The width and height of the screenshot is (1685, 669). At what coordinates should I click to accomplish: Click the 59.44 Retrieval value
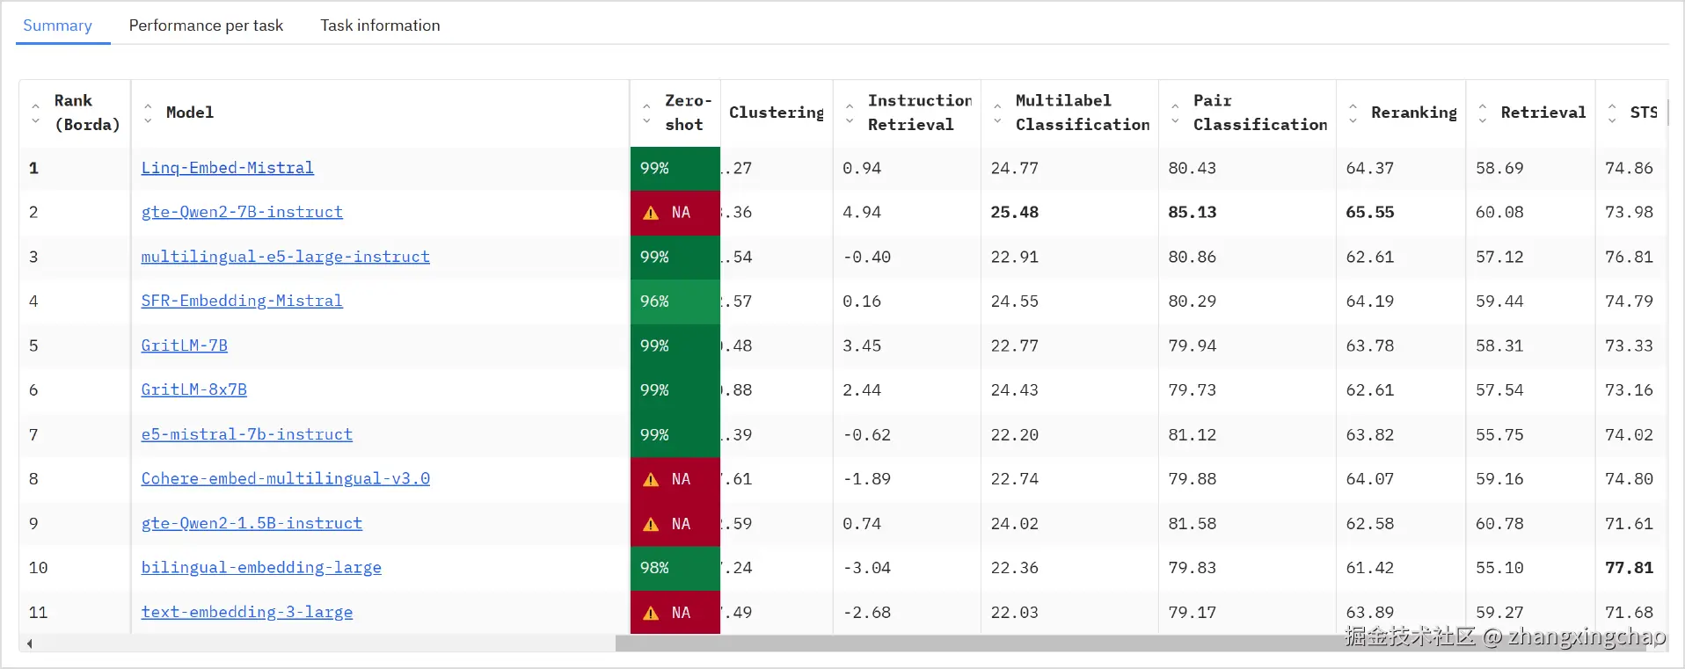(1499, 301)
